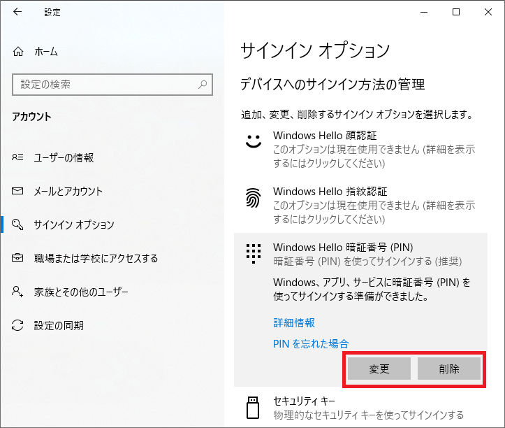The width and height of the screenshot is (505, 428).
Task: Click the アカウント section header
Action: [x=31, y=116]
